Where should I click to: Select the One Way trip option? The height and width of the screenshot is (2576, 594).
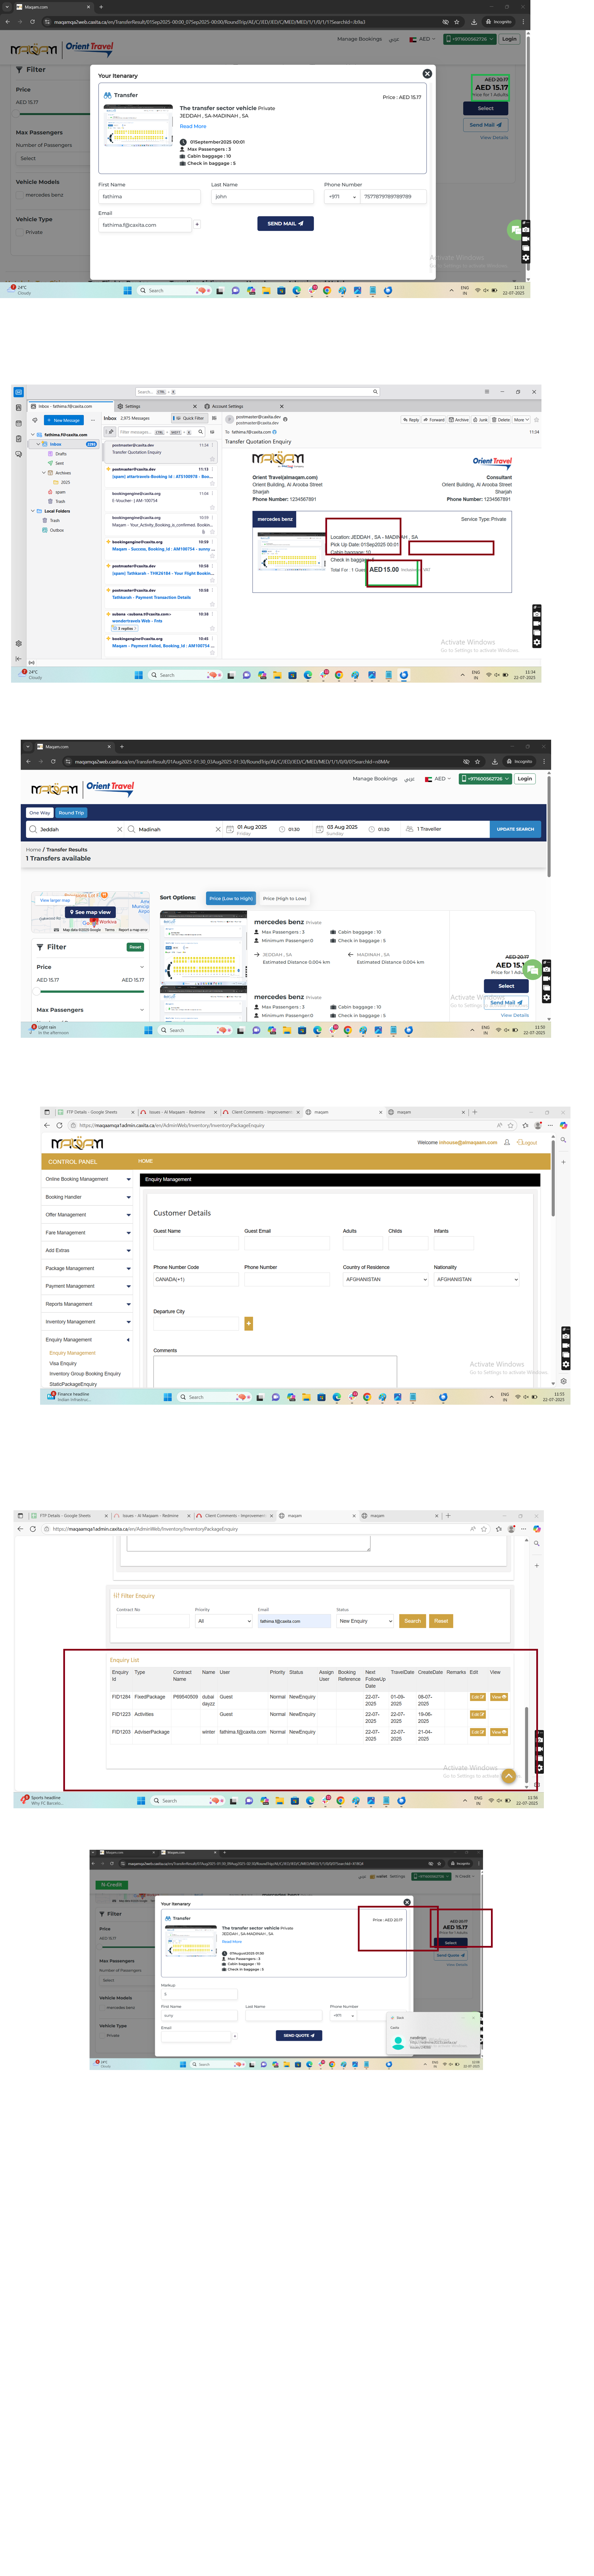[40, 813]
